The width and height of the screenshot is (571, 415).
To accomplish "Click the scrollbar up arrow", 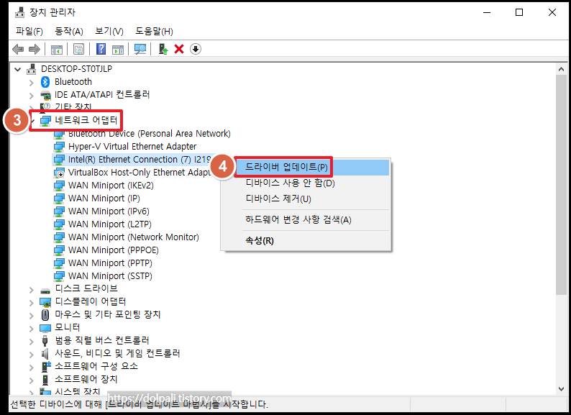I will 561,69.
